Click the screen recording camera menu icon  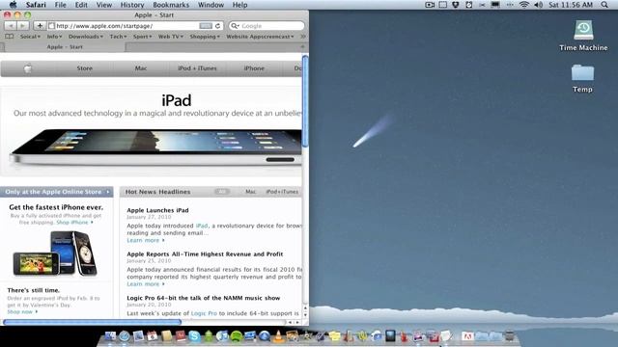[430, 5]
